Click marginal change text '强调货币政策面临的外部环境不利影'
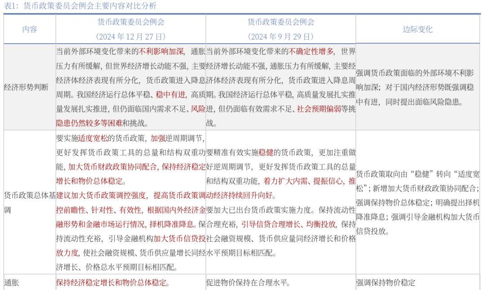Image resolution: width=485 pixels, height=290 pixels. [x=415, y=73]
